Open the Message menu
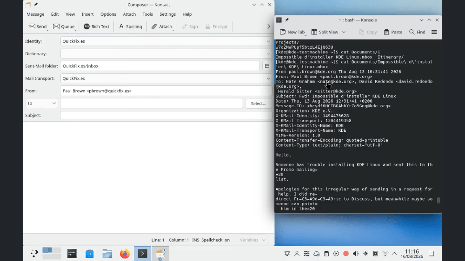465x261 pixels. 35,14
